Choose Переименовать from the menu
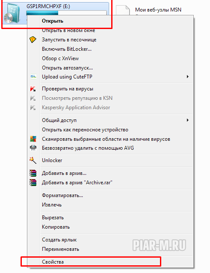 pos(60,249)
